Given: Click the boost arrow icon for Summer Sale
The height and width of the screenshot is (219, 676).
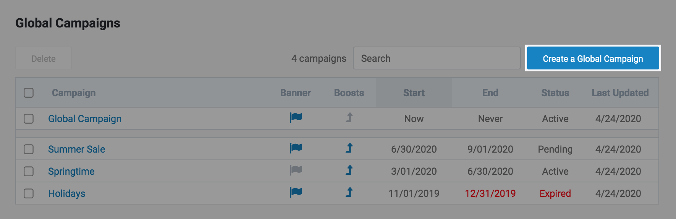Looking at the screenshot, I should [349, 148].
